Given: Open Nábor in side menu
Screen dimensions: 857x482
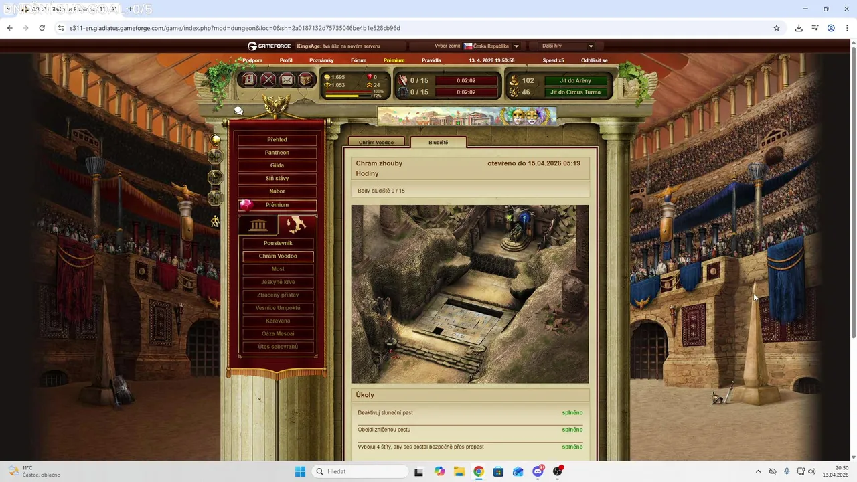Looking at the screenshot, I should pyautogui.click(x=277, y=191).
